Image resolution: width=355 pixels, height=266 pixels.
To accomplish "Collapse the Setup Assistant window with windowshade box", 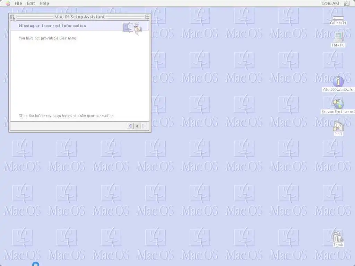I will pyautogui.click(x=147, y=17).
